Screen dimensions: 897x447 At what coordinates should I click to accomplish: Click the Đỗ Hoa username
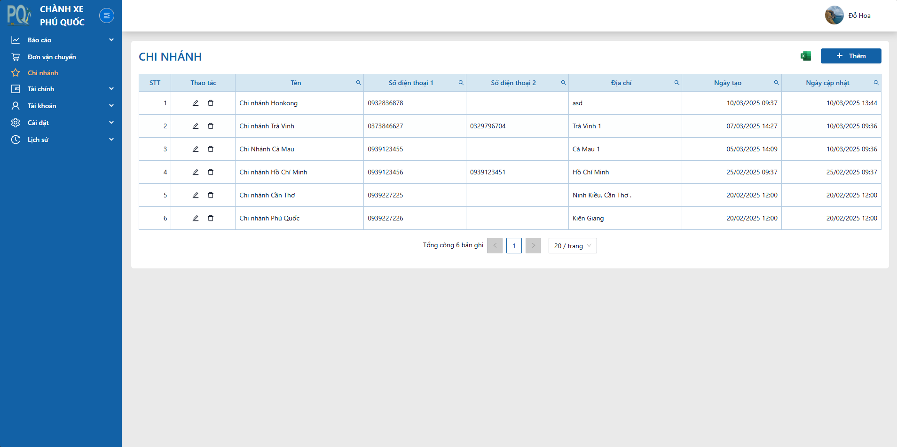pyautogui.click(x=859, y=16)
